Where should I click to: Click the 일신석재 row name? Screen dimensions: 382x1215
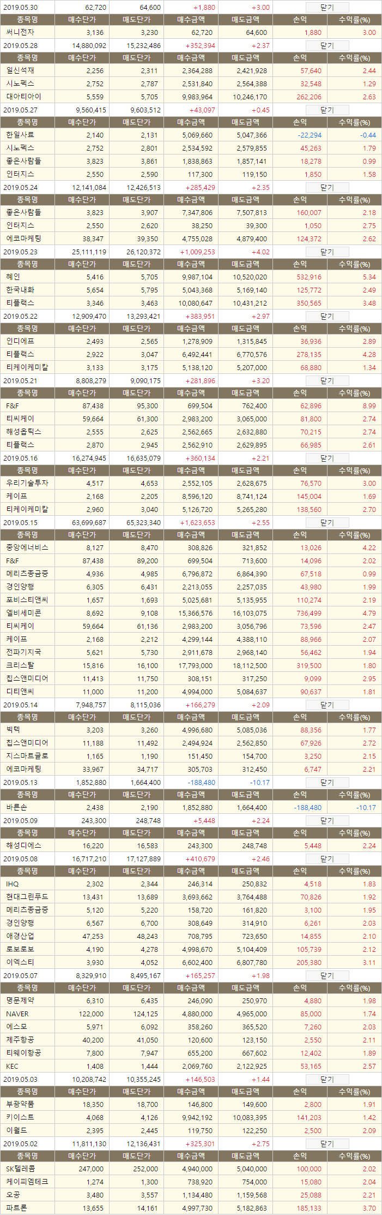pos(20,71)
